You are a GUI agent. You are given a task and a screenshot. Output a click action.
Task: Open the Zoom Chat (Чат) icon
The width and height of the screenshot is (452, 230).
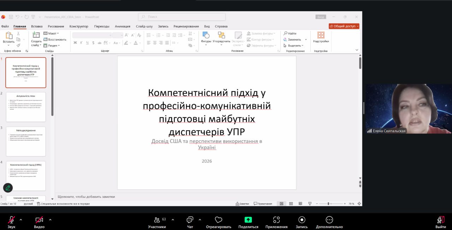point(190,220)
